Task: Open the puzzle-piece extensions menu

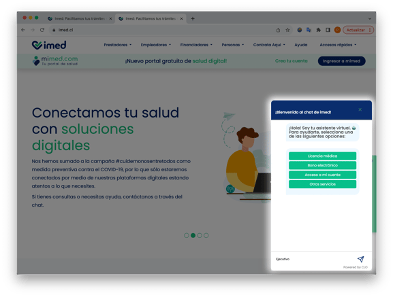Action: pos(318,30)
